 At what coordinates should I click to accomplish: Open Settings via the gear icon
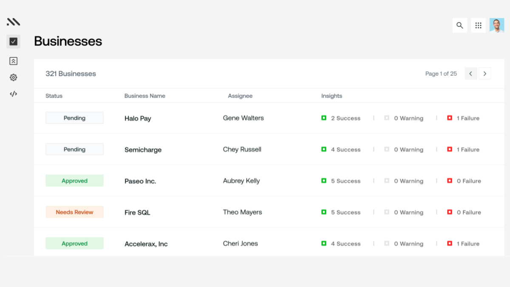(x=13, y=77)
